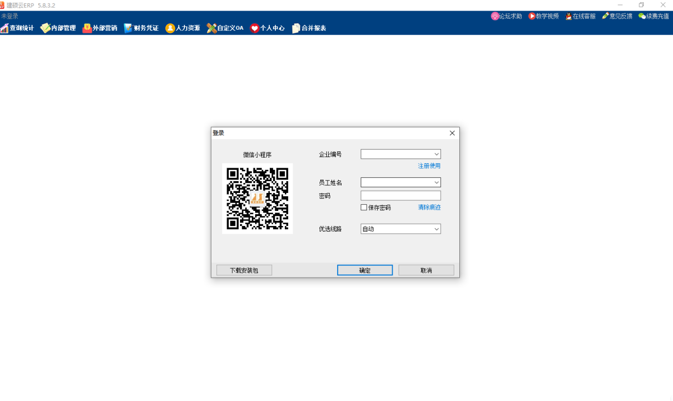Open the 个人中心 module

268,27
